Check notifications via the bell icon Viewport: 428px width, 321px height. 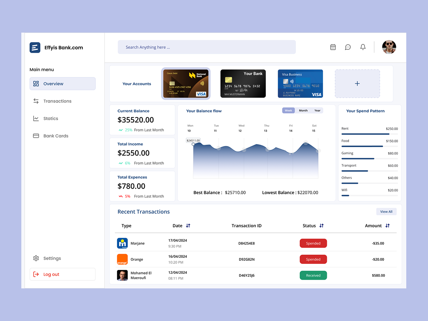pos(363,47)
